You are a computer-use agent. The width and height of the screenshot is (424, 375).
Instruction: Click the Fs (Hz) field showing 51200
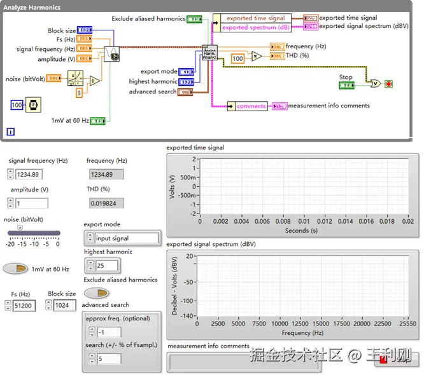coord(24,306)
